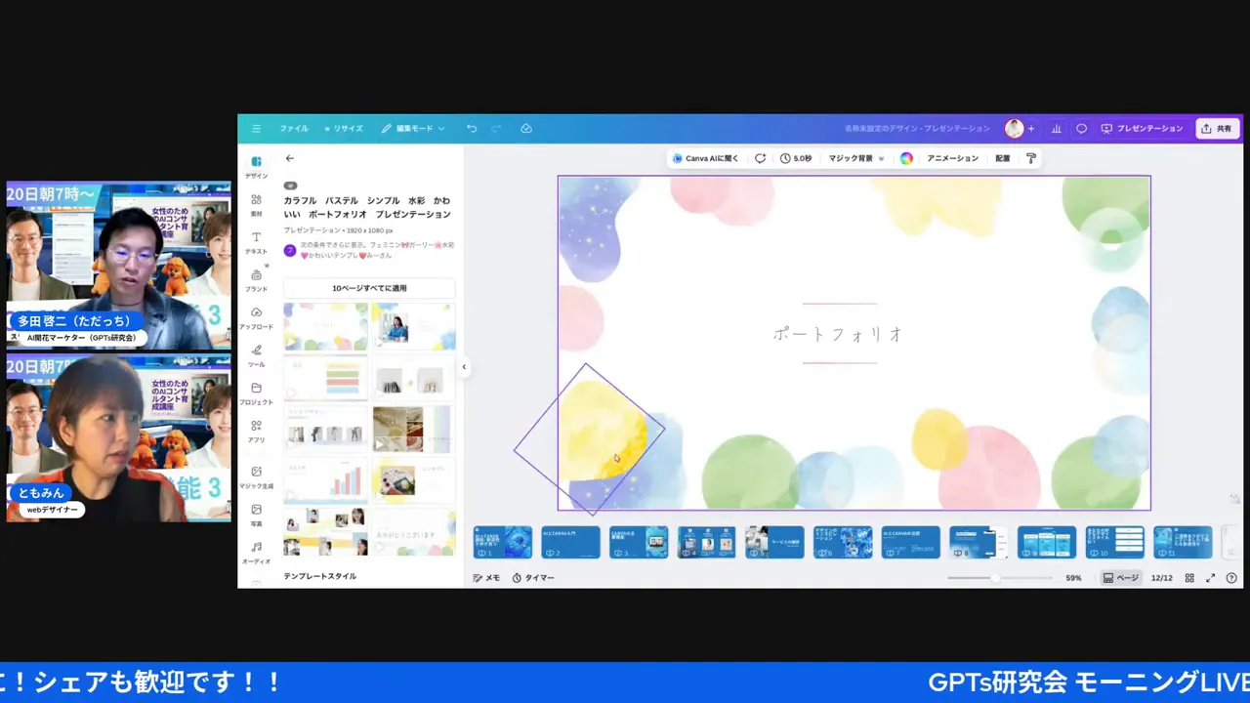
Task: Click the アニメーション toolbar option
Action: [952, 158]
